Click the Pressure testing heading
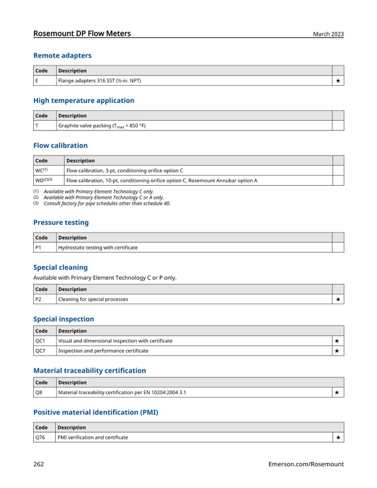Viewport: 377px width, 488px height. pos(61,223)
